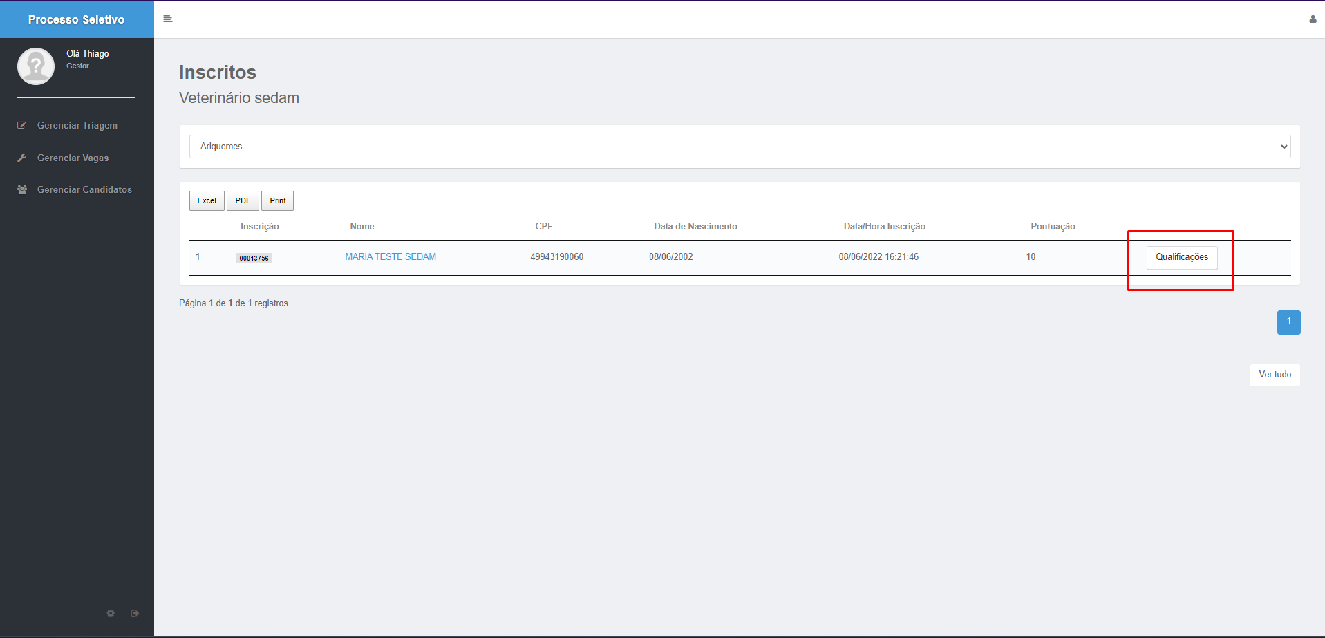
Task: Click the Inscritos page heading
Action: [218, 72]
